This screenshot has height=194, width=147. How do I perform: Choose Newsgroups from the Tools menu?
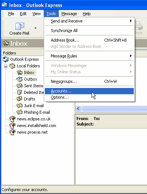89,81
